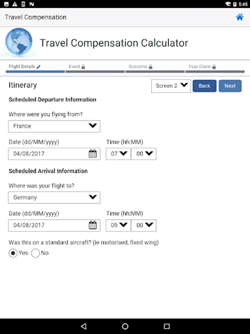250x334 pixels.
Task: Open the departure date calendar picker
Action: pos(93,154)
